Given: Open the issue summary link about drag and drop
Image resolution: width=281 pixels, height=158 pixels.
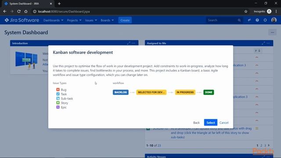Looking at the screenshot, I should (x=211, y=133).
